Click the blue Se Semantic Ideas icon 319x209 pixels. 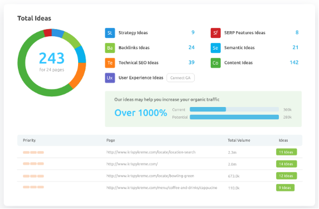coord(216,48)
